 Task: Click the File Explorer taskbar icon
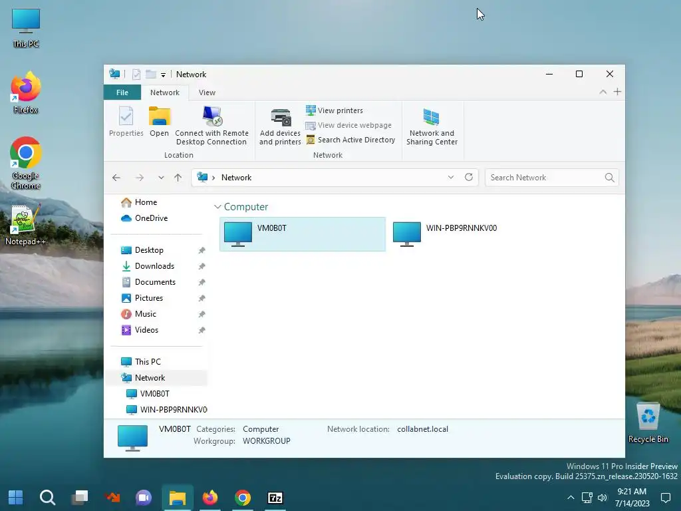[x=177, y=498]
